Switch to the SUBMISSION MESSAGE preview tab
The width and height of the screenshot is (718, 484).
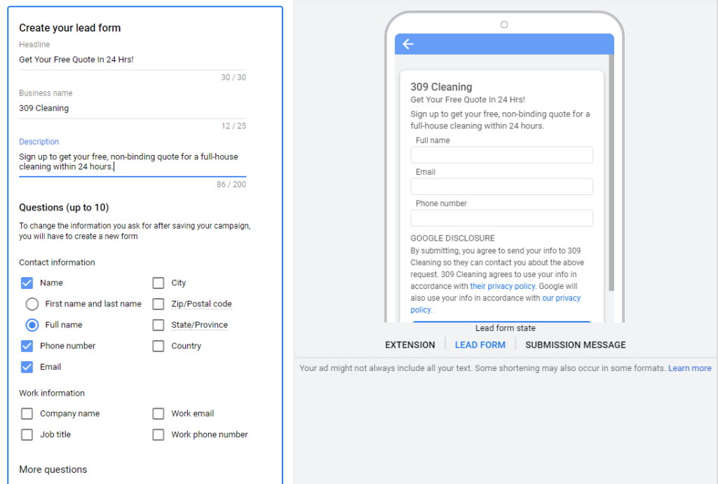click(x=575, y=345)
